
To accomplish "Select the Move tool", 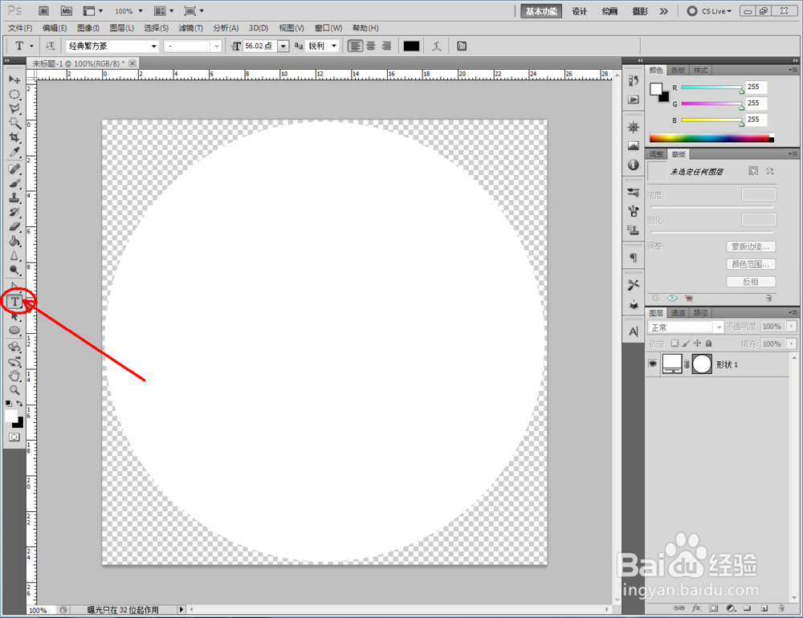I will pyautogui.click(x=14, y=79).
